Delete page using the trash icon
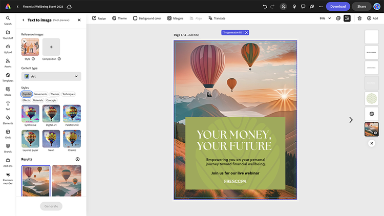Viewport: 384px width, 216px height. tap(359, 18)
